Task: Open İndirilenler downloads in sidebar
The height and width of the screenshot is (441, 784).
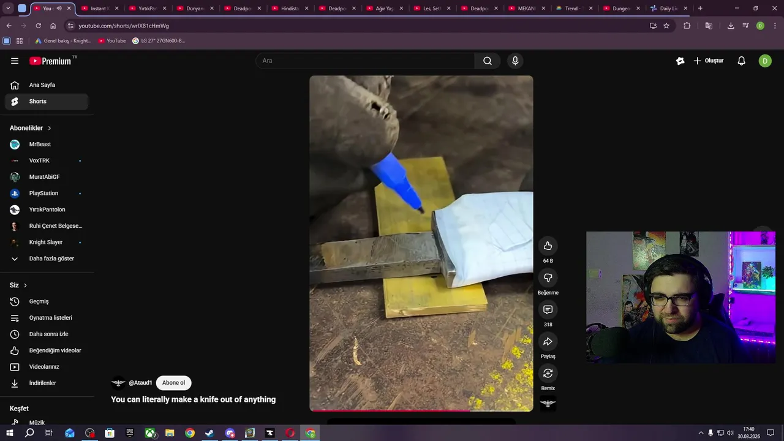Action: click(x=47, y=383)
